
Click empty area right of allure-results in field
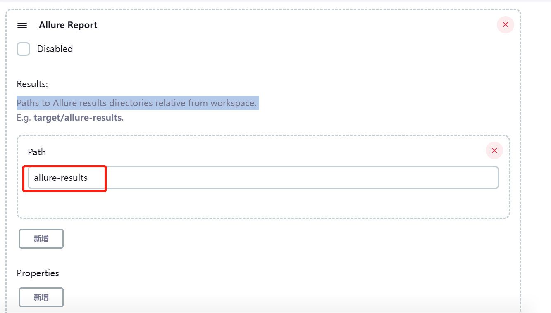coord(289,178)
